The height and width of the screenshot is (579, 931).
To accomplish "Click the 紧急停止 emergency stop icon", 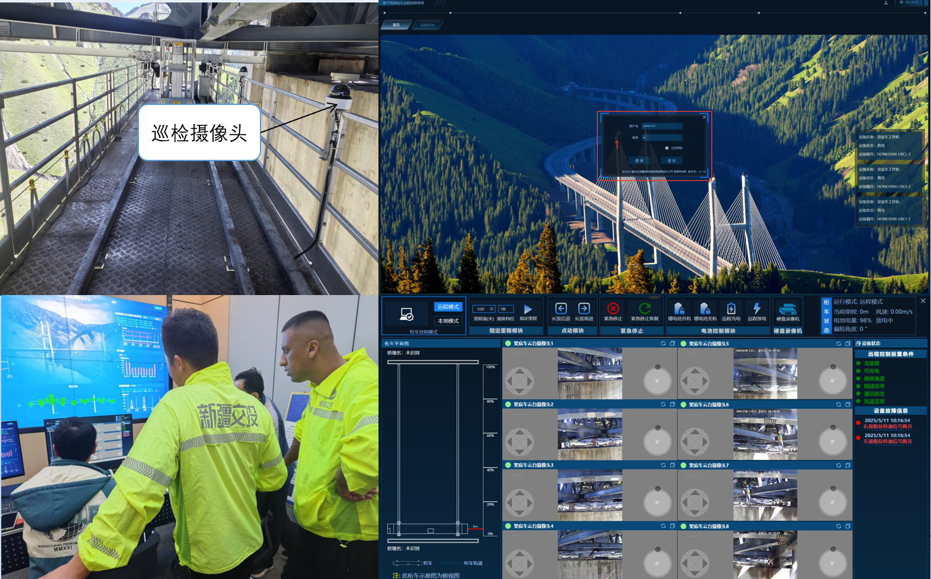I will click(x=612, y=309).
